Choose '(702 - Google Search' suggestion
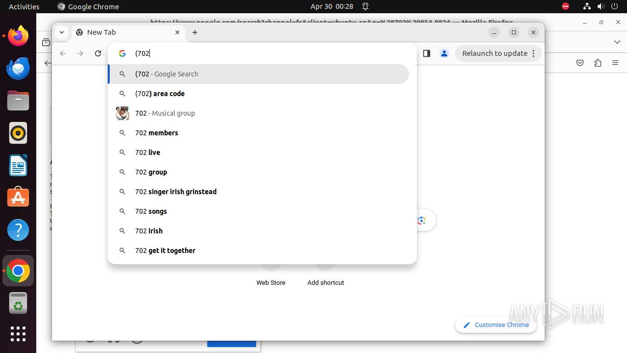Image resolution: width=627 pixels, height=353 pixels. click(259, 74)
